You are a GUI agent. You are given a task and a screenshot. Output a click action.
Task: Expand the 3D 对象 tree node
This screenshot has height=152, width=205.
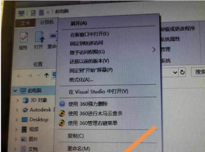(x=18, y=100)
